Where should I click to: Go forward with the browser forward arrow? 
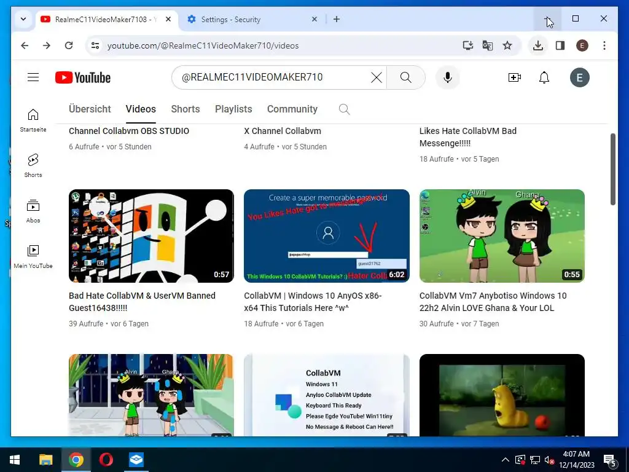click(47, 45)
